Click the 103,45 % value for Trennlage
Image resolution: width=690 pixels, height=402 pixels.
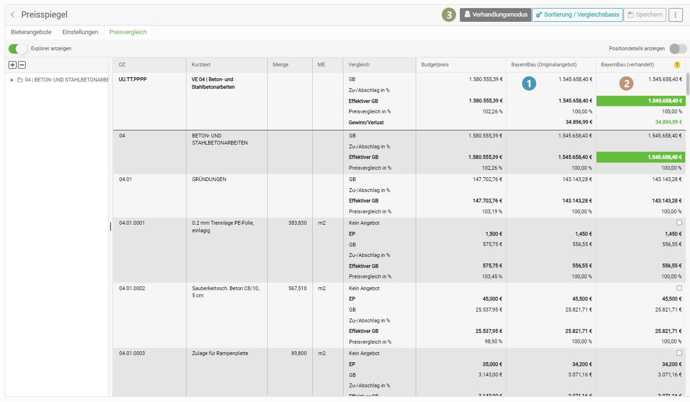point(492,276)
